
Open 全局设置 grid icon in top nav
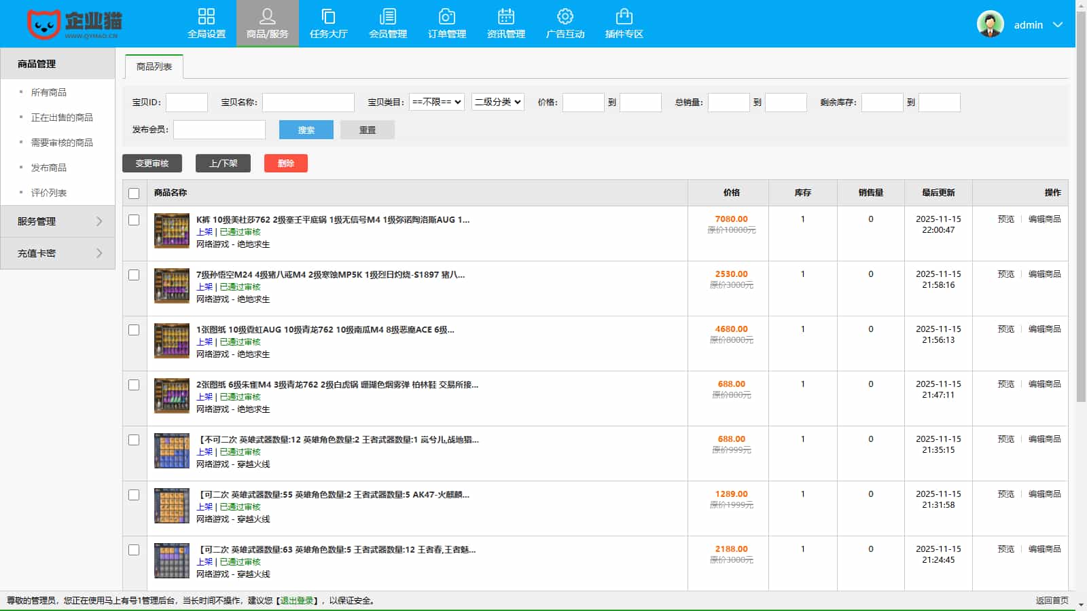point(206,17)
